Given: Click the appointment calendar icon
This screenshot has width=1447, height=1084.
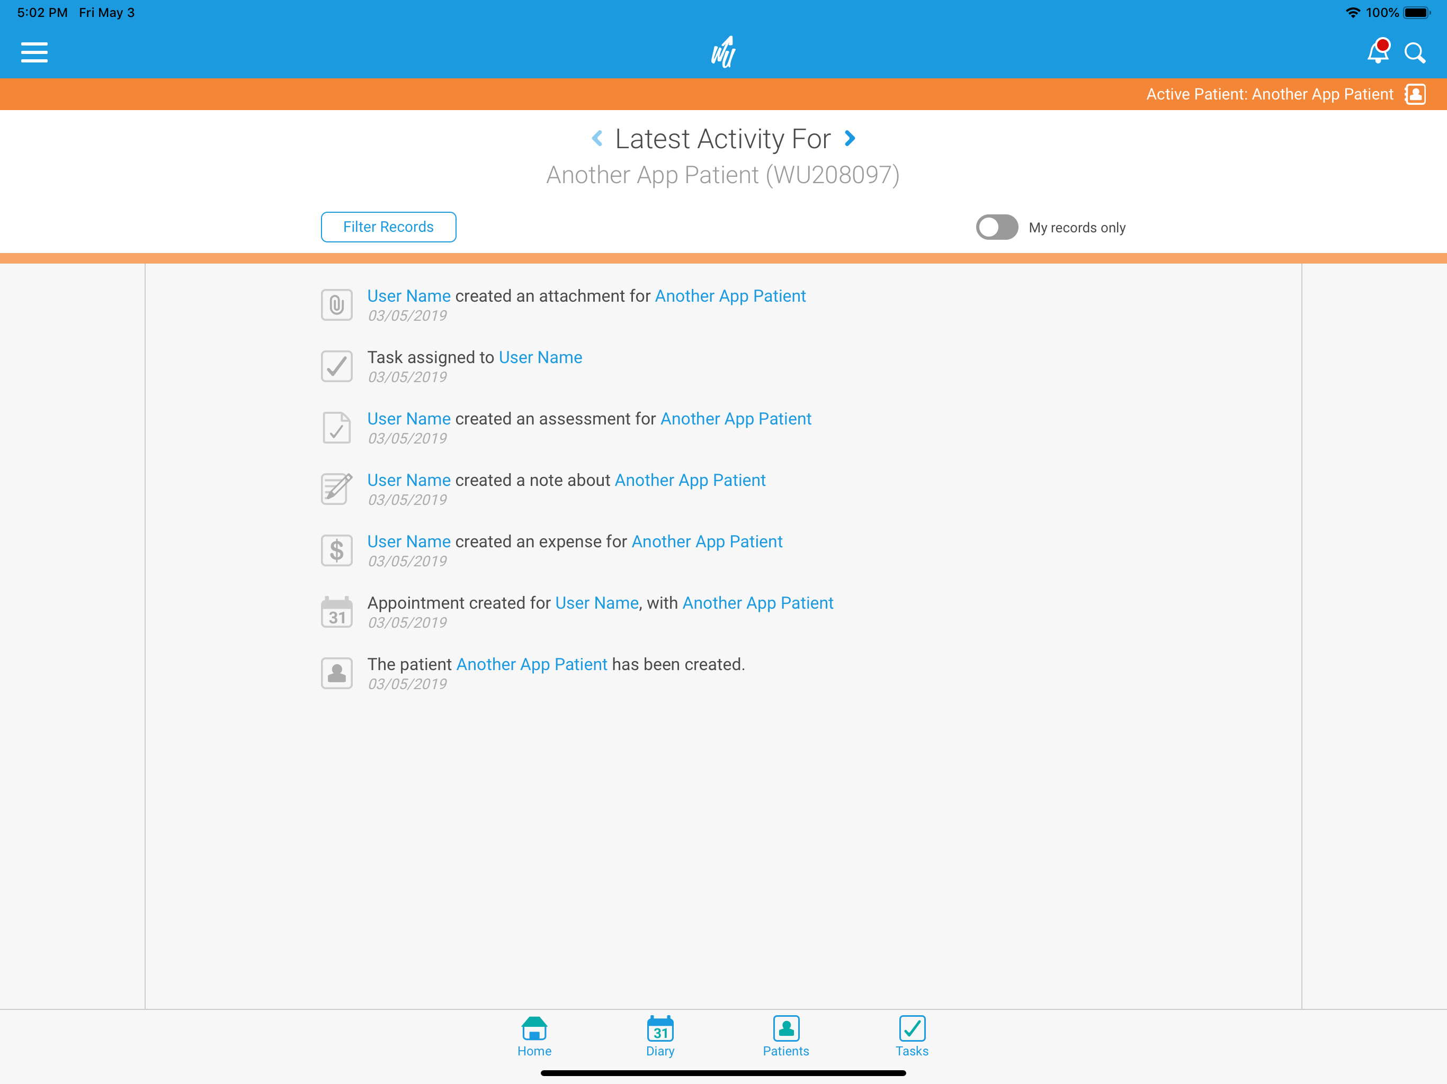Looking at the screenshot, I should coord(337,612).
